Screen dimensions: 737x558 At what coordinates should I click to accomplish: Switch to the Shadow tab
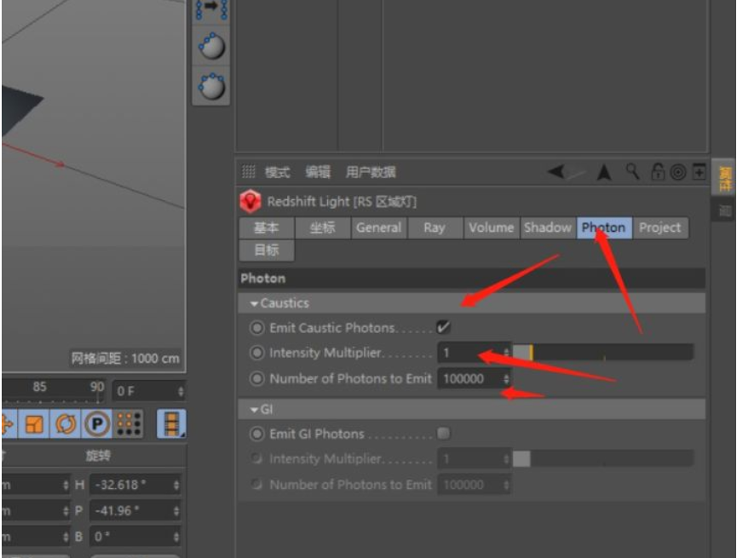point(547,227)
